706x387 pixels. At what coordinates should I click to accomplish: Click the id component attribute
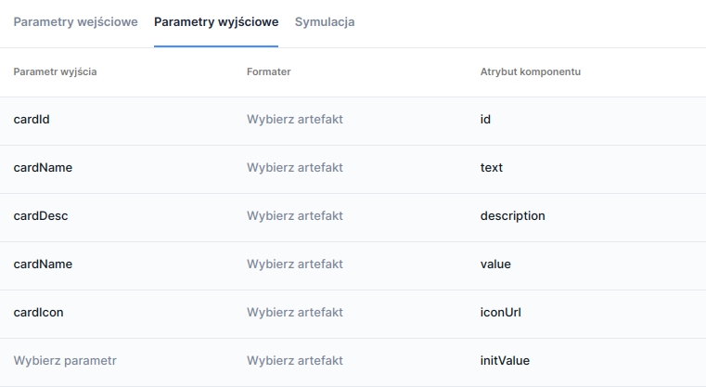tap(485, 120)
